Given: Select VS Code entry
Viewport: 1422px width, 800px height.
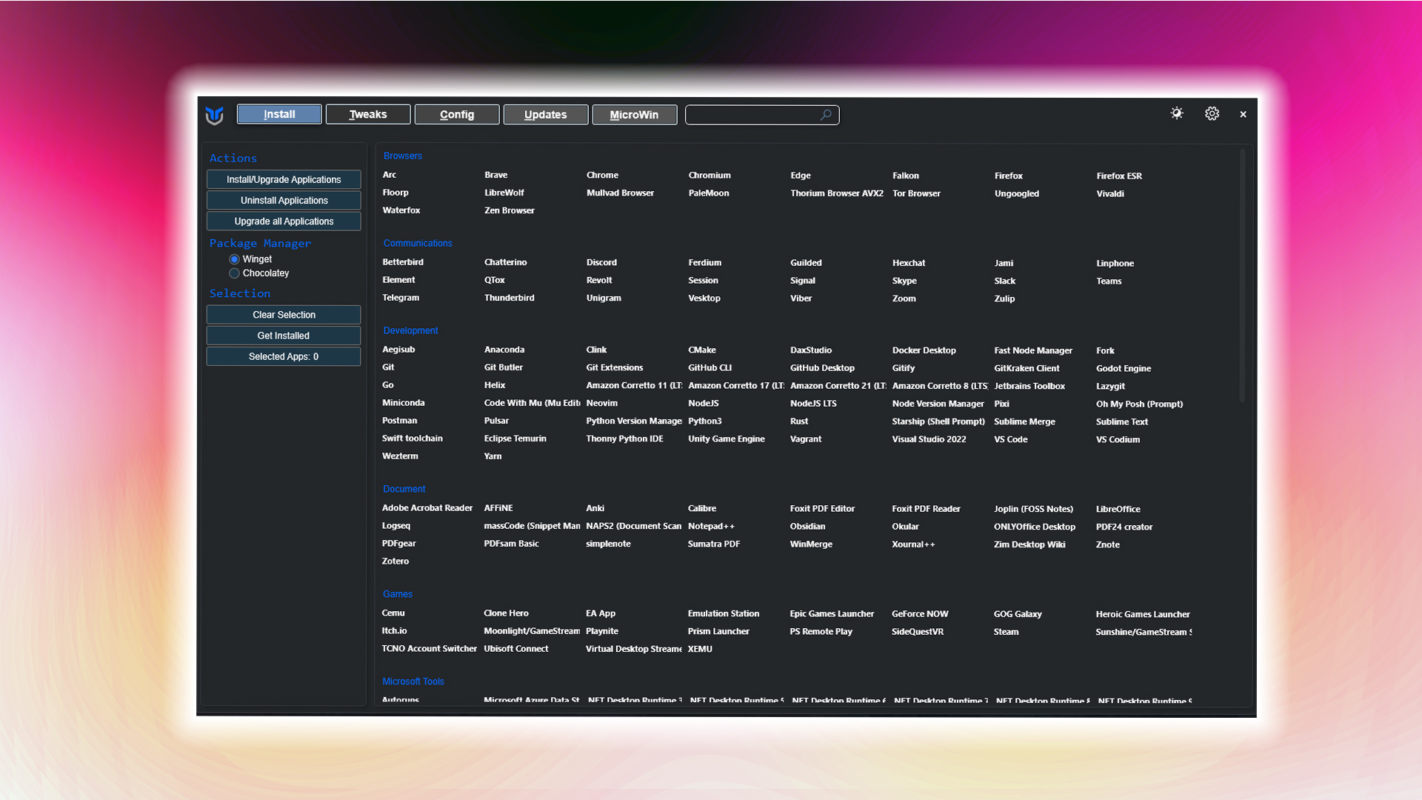Looking at the screenshot, I should (1011, 439).
